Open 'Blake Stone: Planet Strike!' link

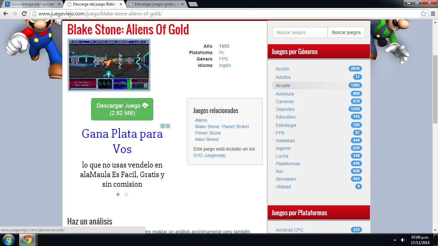[222, 127]
